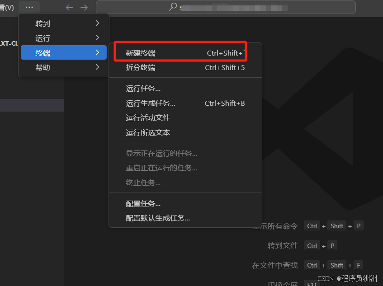
Task: Click 终止任务... menu entry
Action: pos(185,183)
